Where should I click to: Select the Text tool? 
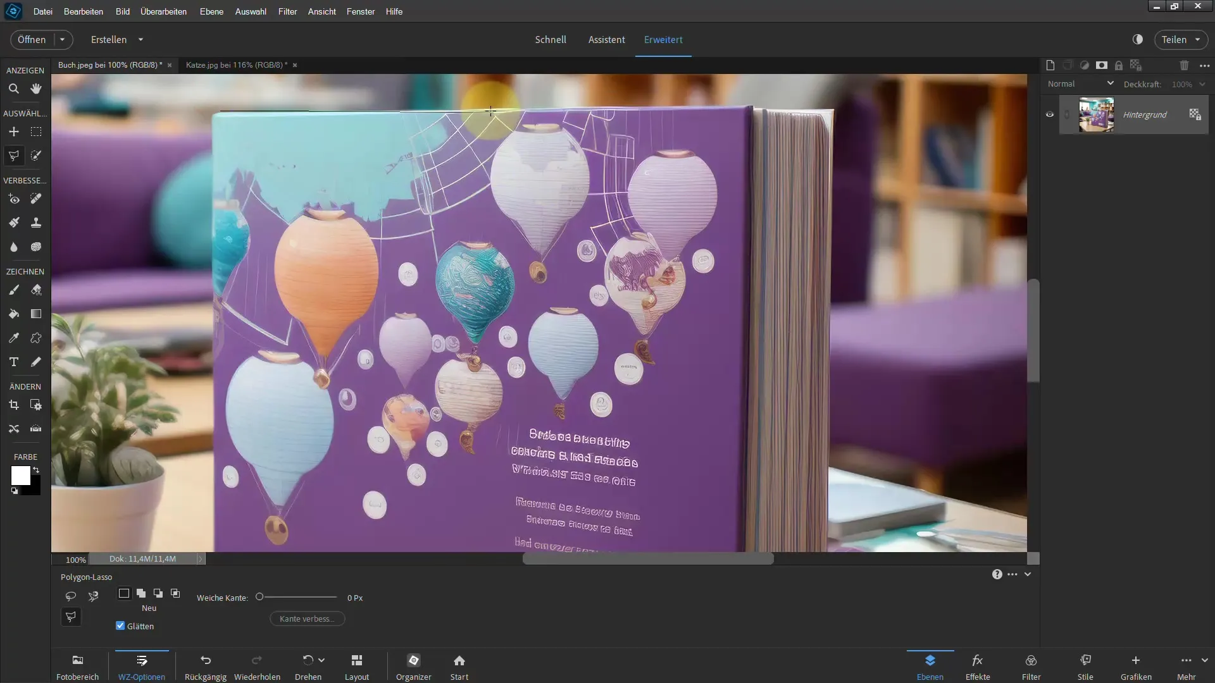point(13,362)
